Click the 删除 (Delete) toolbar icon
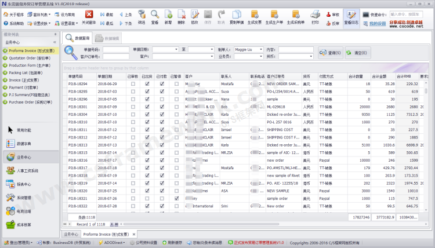 [181, 16]
